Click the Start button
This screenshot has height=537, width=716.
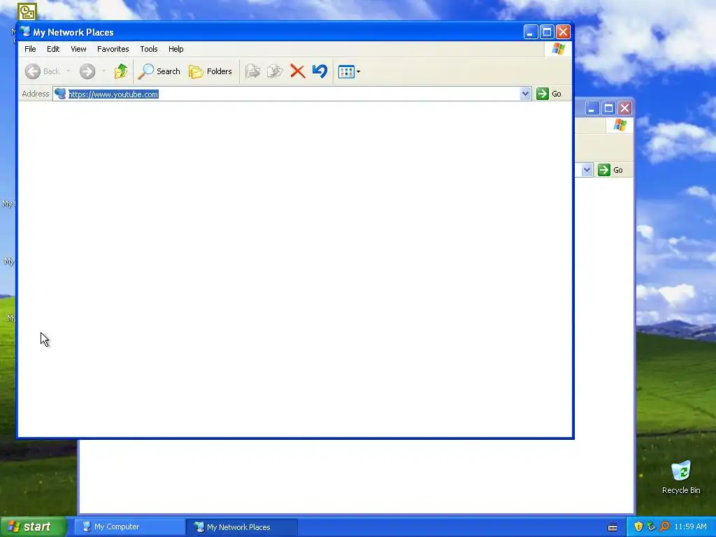(33, 527)
